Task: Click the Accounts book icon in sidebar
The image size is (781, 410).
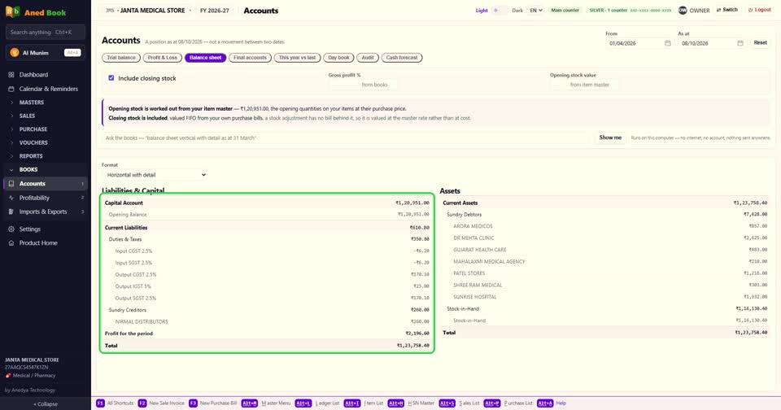Action: (x=11, y=184)
